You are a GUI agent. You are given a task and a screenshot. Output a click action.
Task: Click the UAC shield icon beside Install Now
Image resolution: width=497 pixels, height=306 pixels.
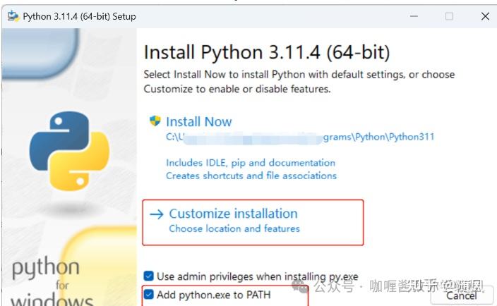(155, 121)
